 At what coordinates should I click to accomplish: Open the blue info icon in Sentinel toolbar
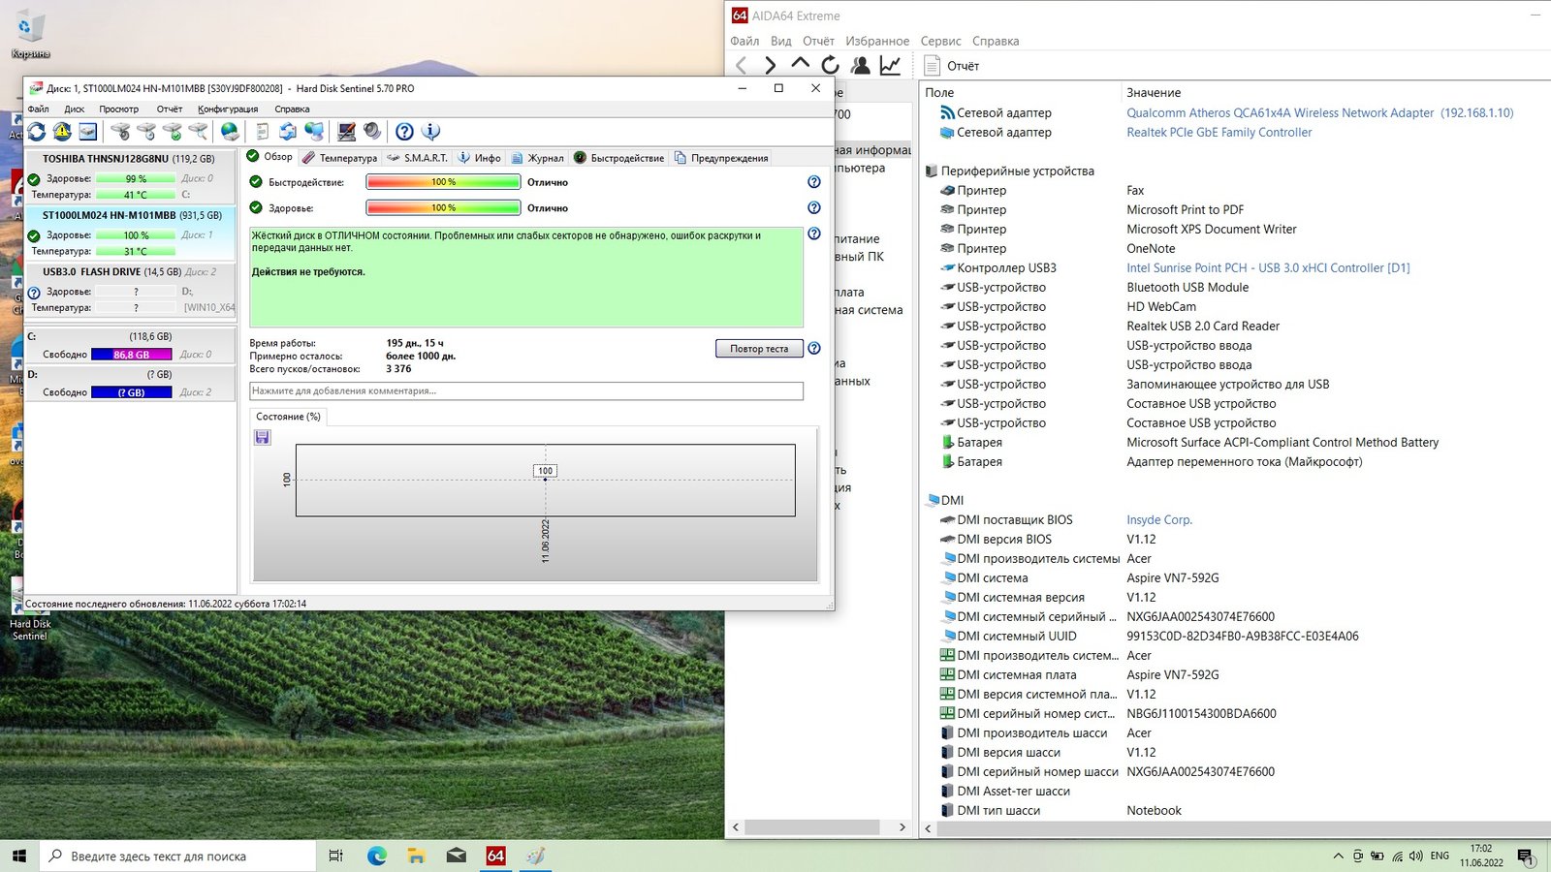(431, 132)
